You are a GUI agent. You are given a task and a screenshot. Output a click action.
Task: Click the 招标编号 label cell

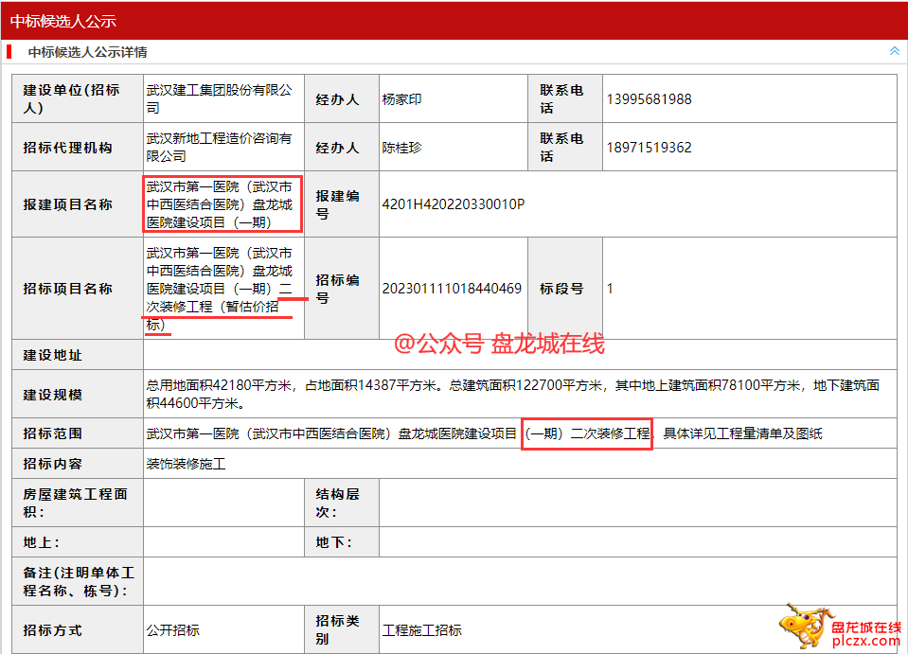pos(342,289)
